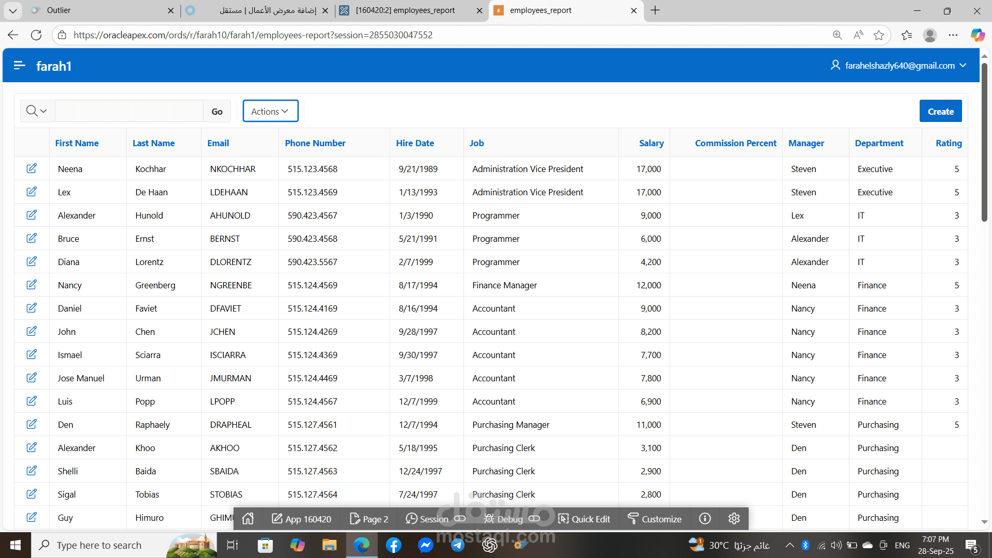Click edit pencil icon for Den Raphaely
Viewport: 992px width, 558px height.
tap(32, 424)
